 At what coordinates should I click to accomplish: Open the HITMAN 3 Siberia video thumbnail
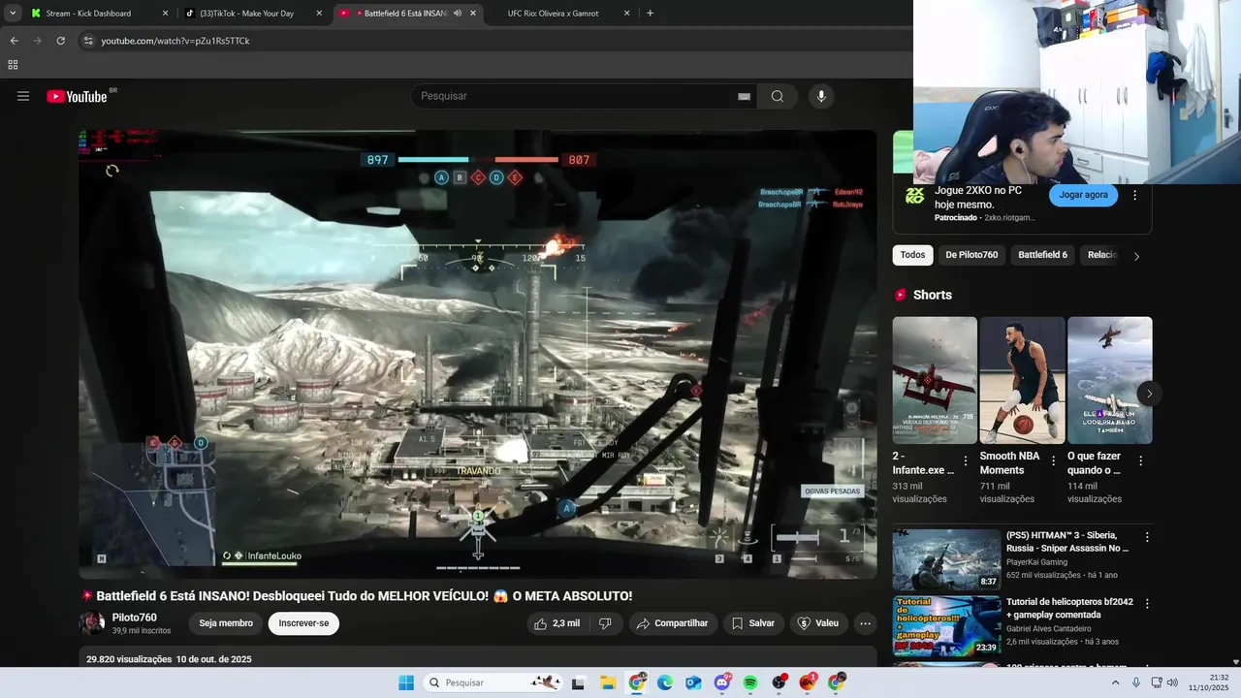coord(946,559)
